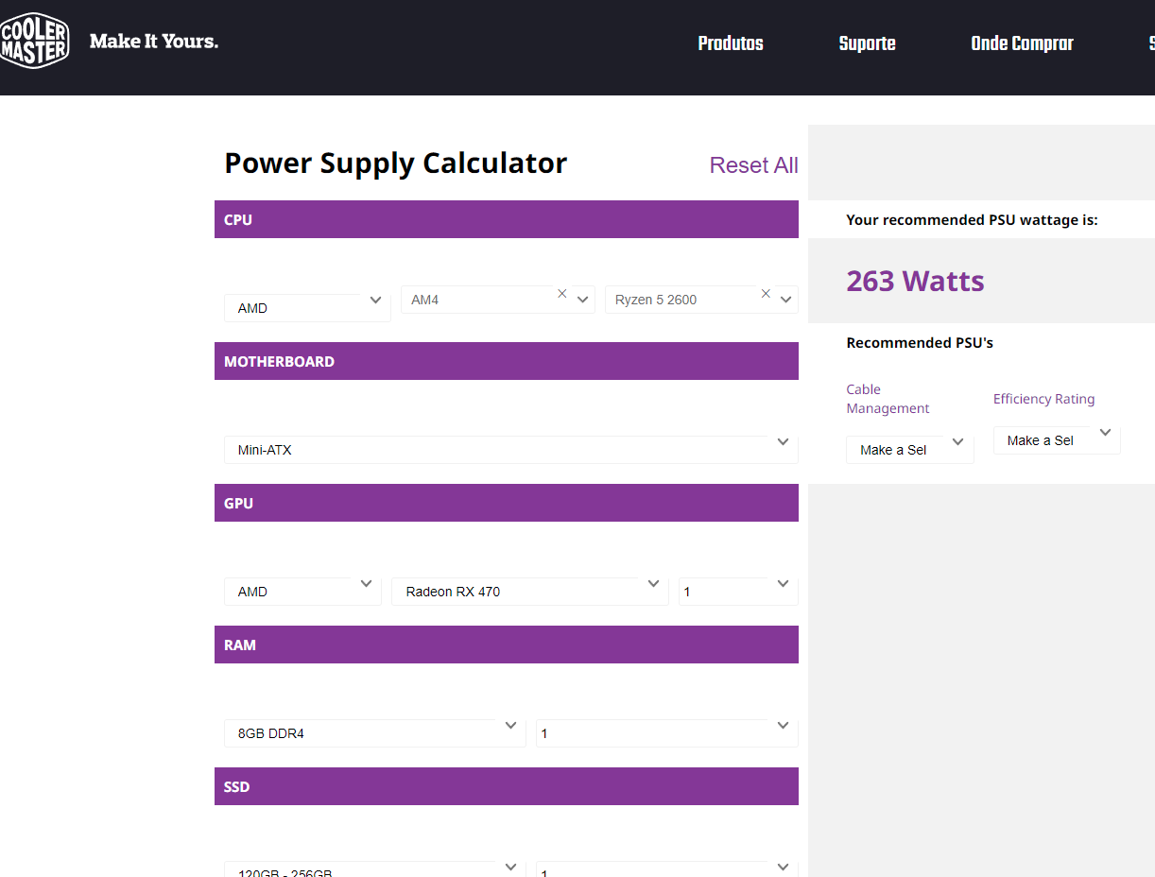
Task: Click the SSD section header
Action: coord(507,786)
